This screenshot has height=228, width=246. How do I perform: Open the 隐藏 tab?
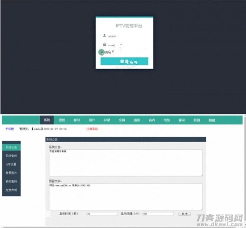[x=212, y=120]
